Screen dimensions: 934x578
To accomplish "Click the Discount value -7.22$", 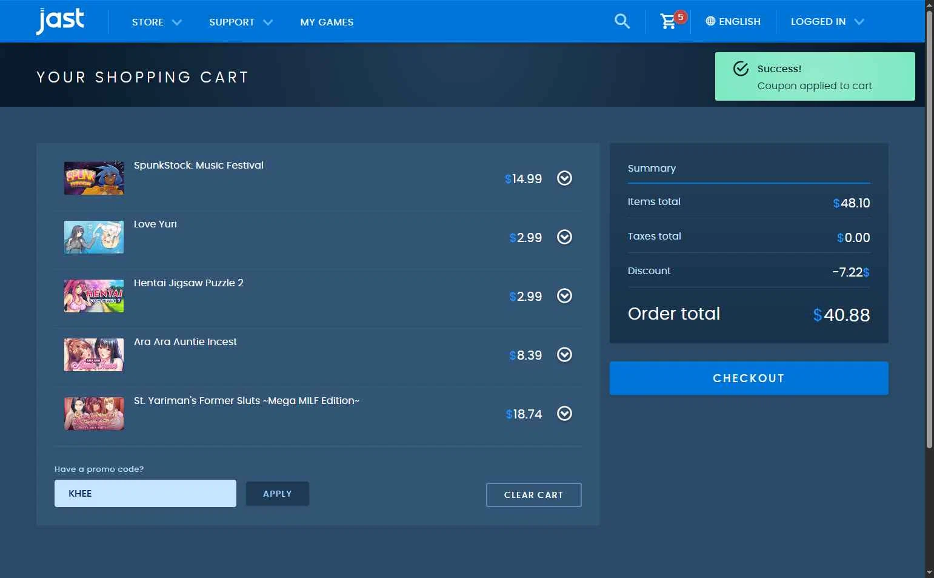I will click(x=851, y=272).
